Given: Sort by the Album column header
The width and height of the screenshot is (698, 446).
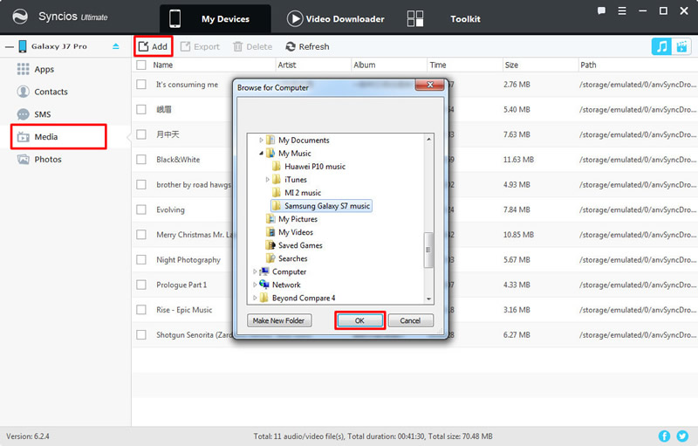Looking at the screenshot, I should [365, 65].
